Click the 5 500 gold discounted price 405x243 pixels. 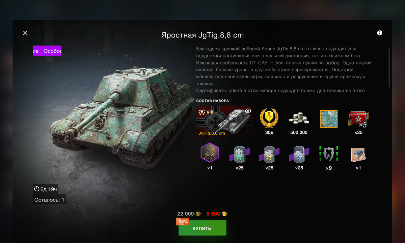pos(217,214)
